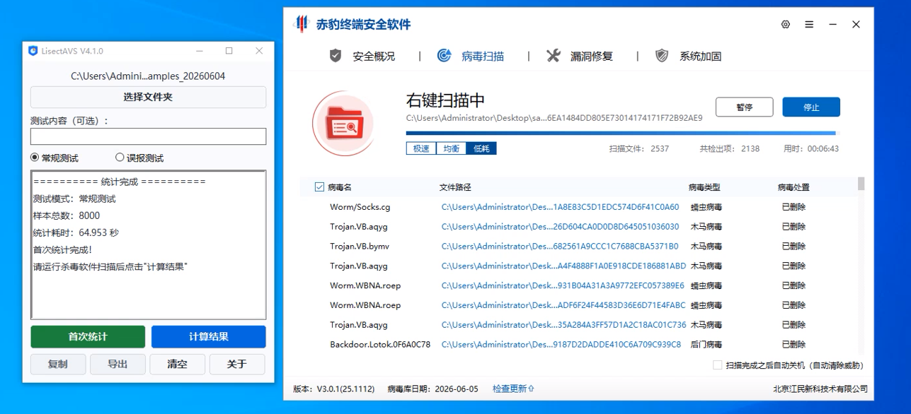Click the green 首次统计 button
The image size is (911, 414).
pyautogui.click(x=88, y=337)
